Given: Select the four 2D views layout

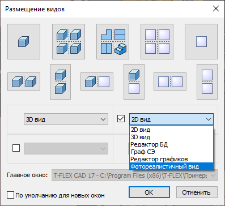Looking at the screenshot, I should [157, 41].
